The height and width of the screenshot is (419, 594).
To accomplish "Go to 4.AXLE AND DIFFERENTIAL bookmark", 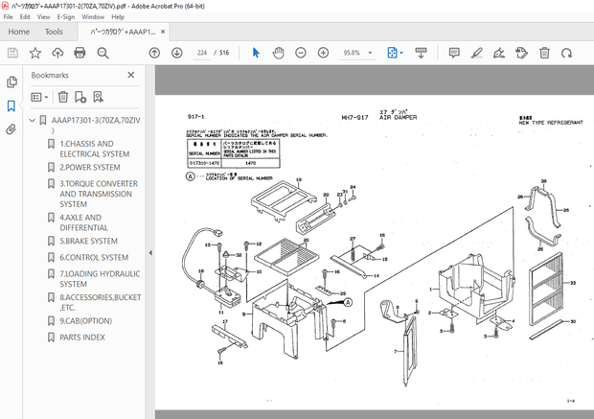I will [83, 222].
